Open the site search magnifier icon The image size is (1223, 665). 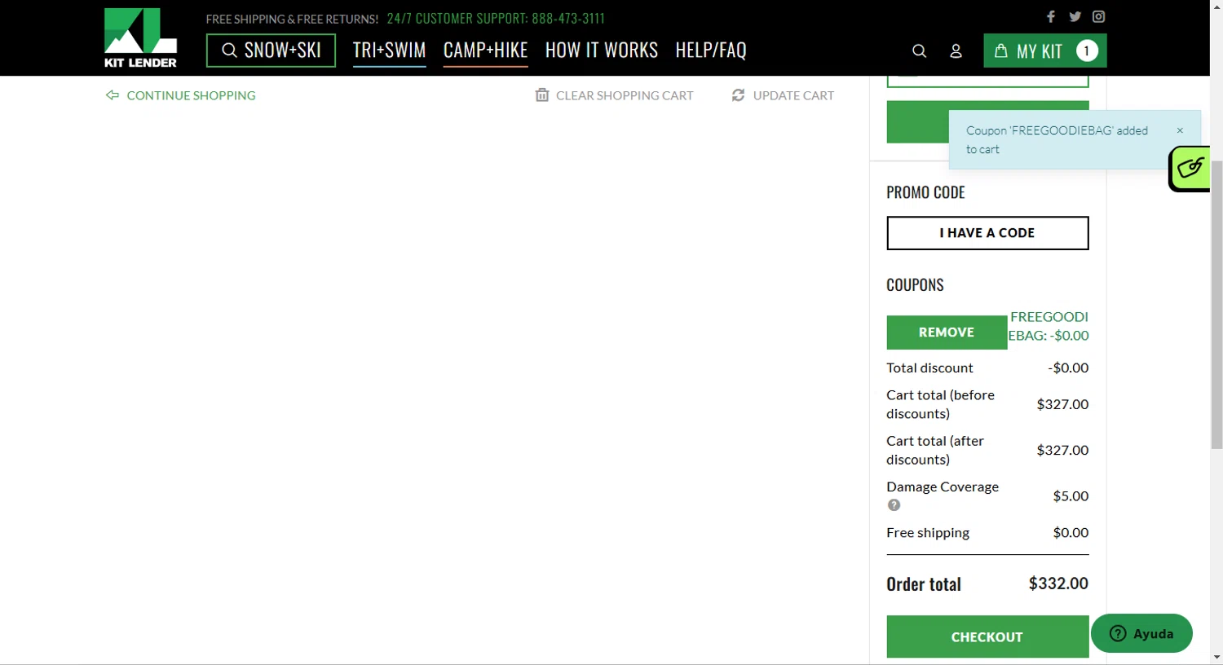coord(919,51)
